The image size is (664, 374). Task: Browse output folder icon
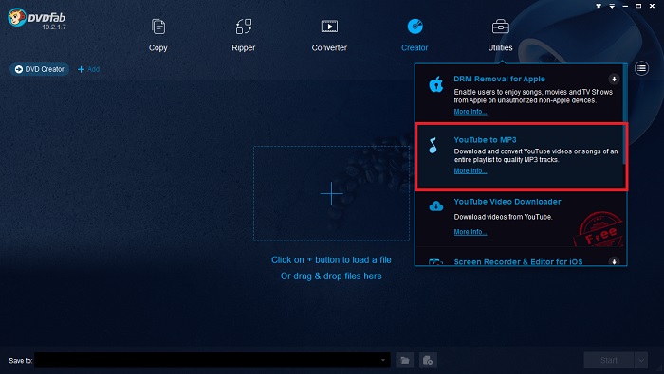click(405, 360)
